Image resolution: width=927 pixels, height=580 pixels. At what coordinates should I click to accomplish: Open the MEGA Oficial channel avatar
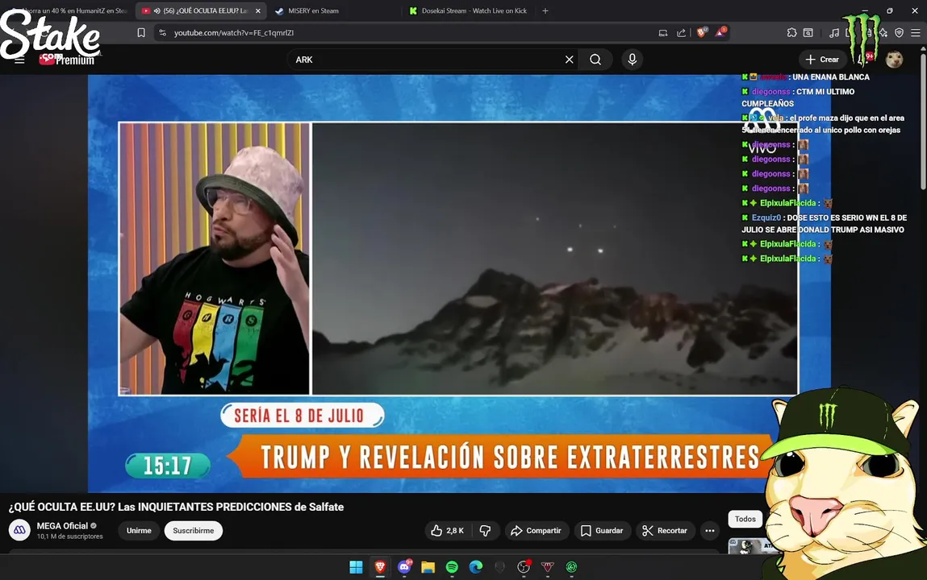point(19,530)
